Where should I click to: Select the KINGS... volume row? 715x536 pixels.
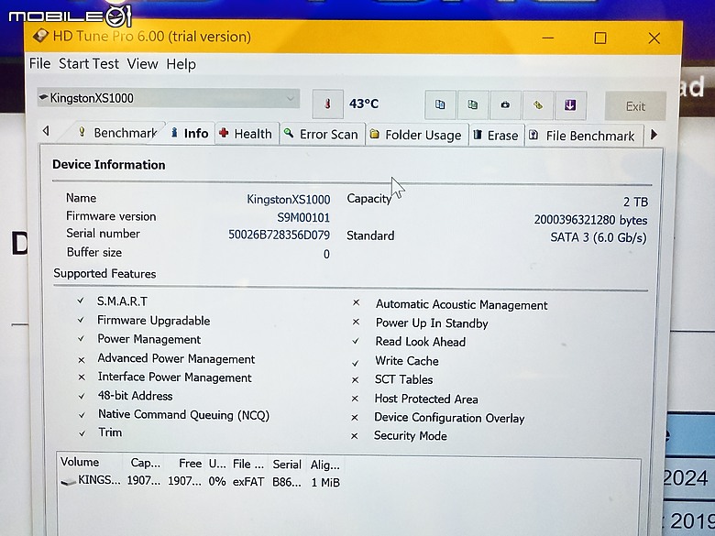pyautogui.click(x=201, y=481)
